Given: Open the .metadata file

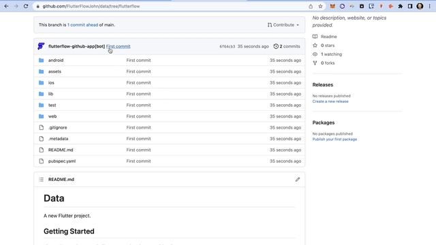Looking at the screenshot, I should pos(58,139).
